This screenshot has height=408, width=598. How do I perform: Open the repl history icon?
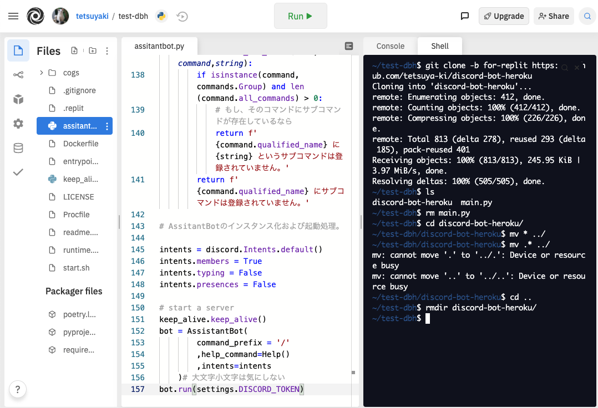(183, 17)
